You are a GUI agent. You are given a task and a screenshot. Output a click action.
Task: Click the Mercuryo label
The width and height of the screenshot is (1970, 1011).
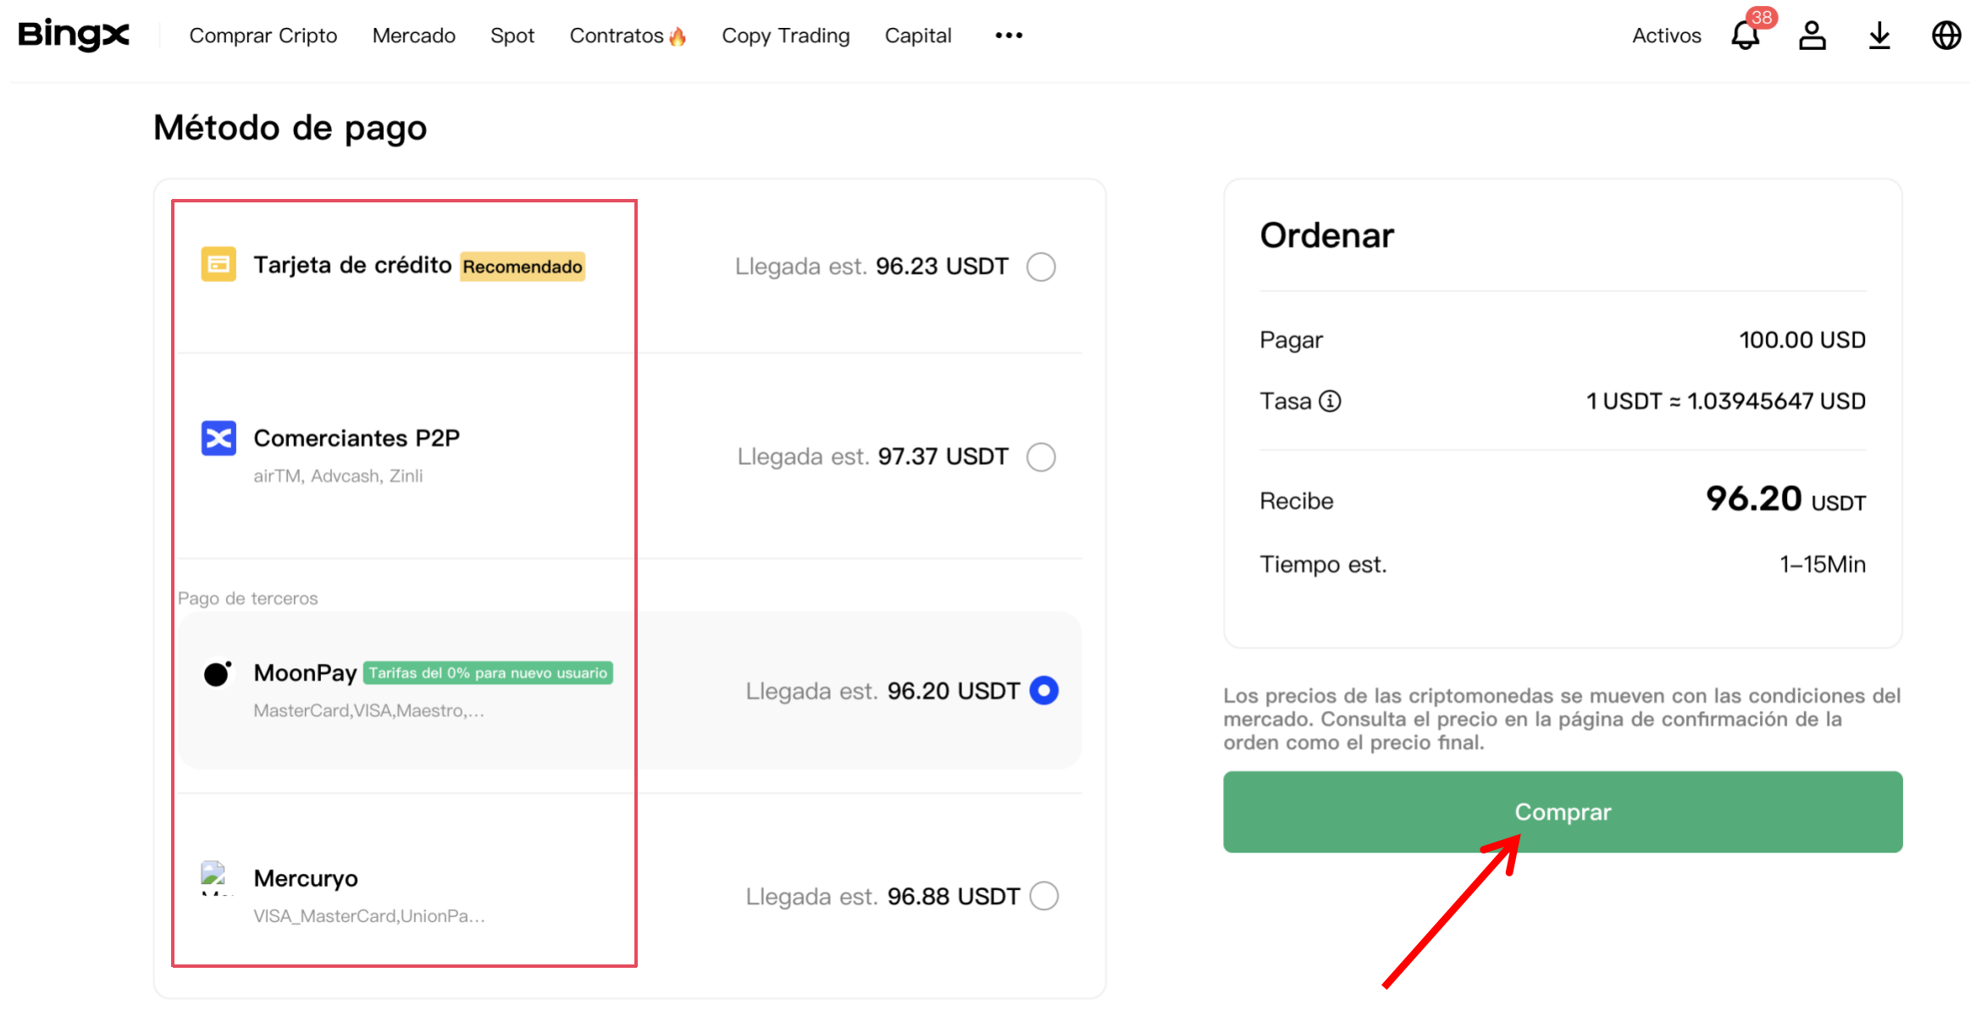(306, 878)
